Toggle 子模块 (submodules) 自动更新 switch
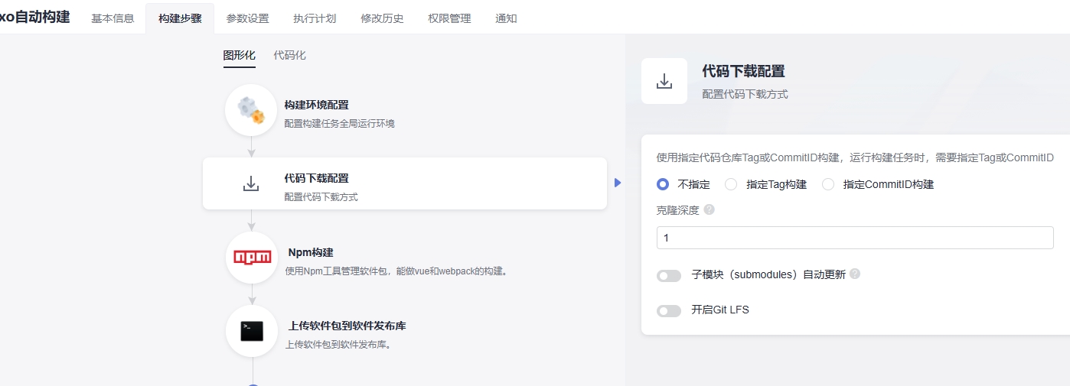1070x386 pixels. tap(669, 276)
